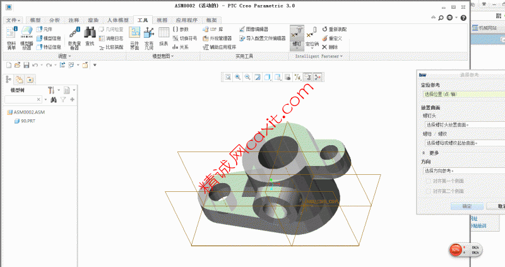Click the model tree filter funnel icon
The width and height of the screenshot is (505, 267).
click(63, 100)
